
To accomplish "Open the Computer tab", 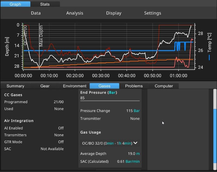I will point(164,86).
